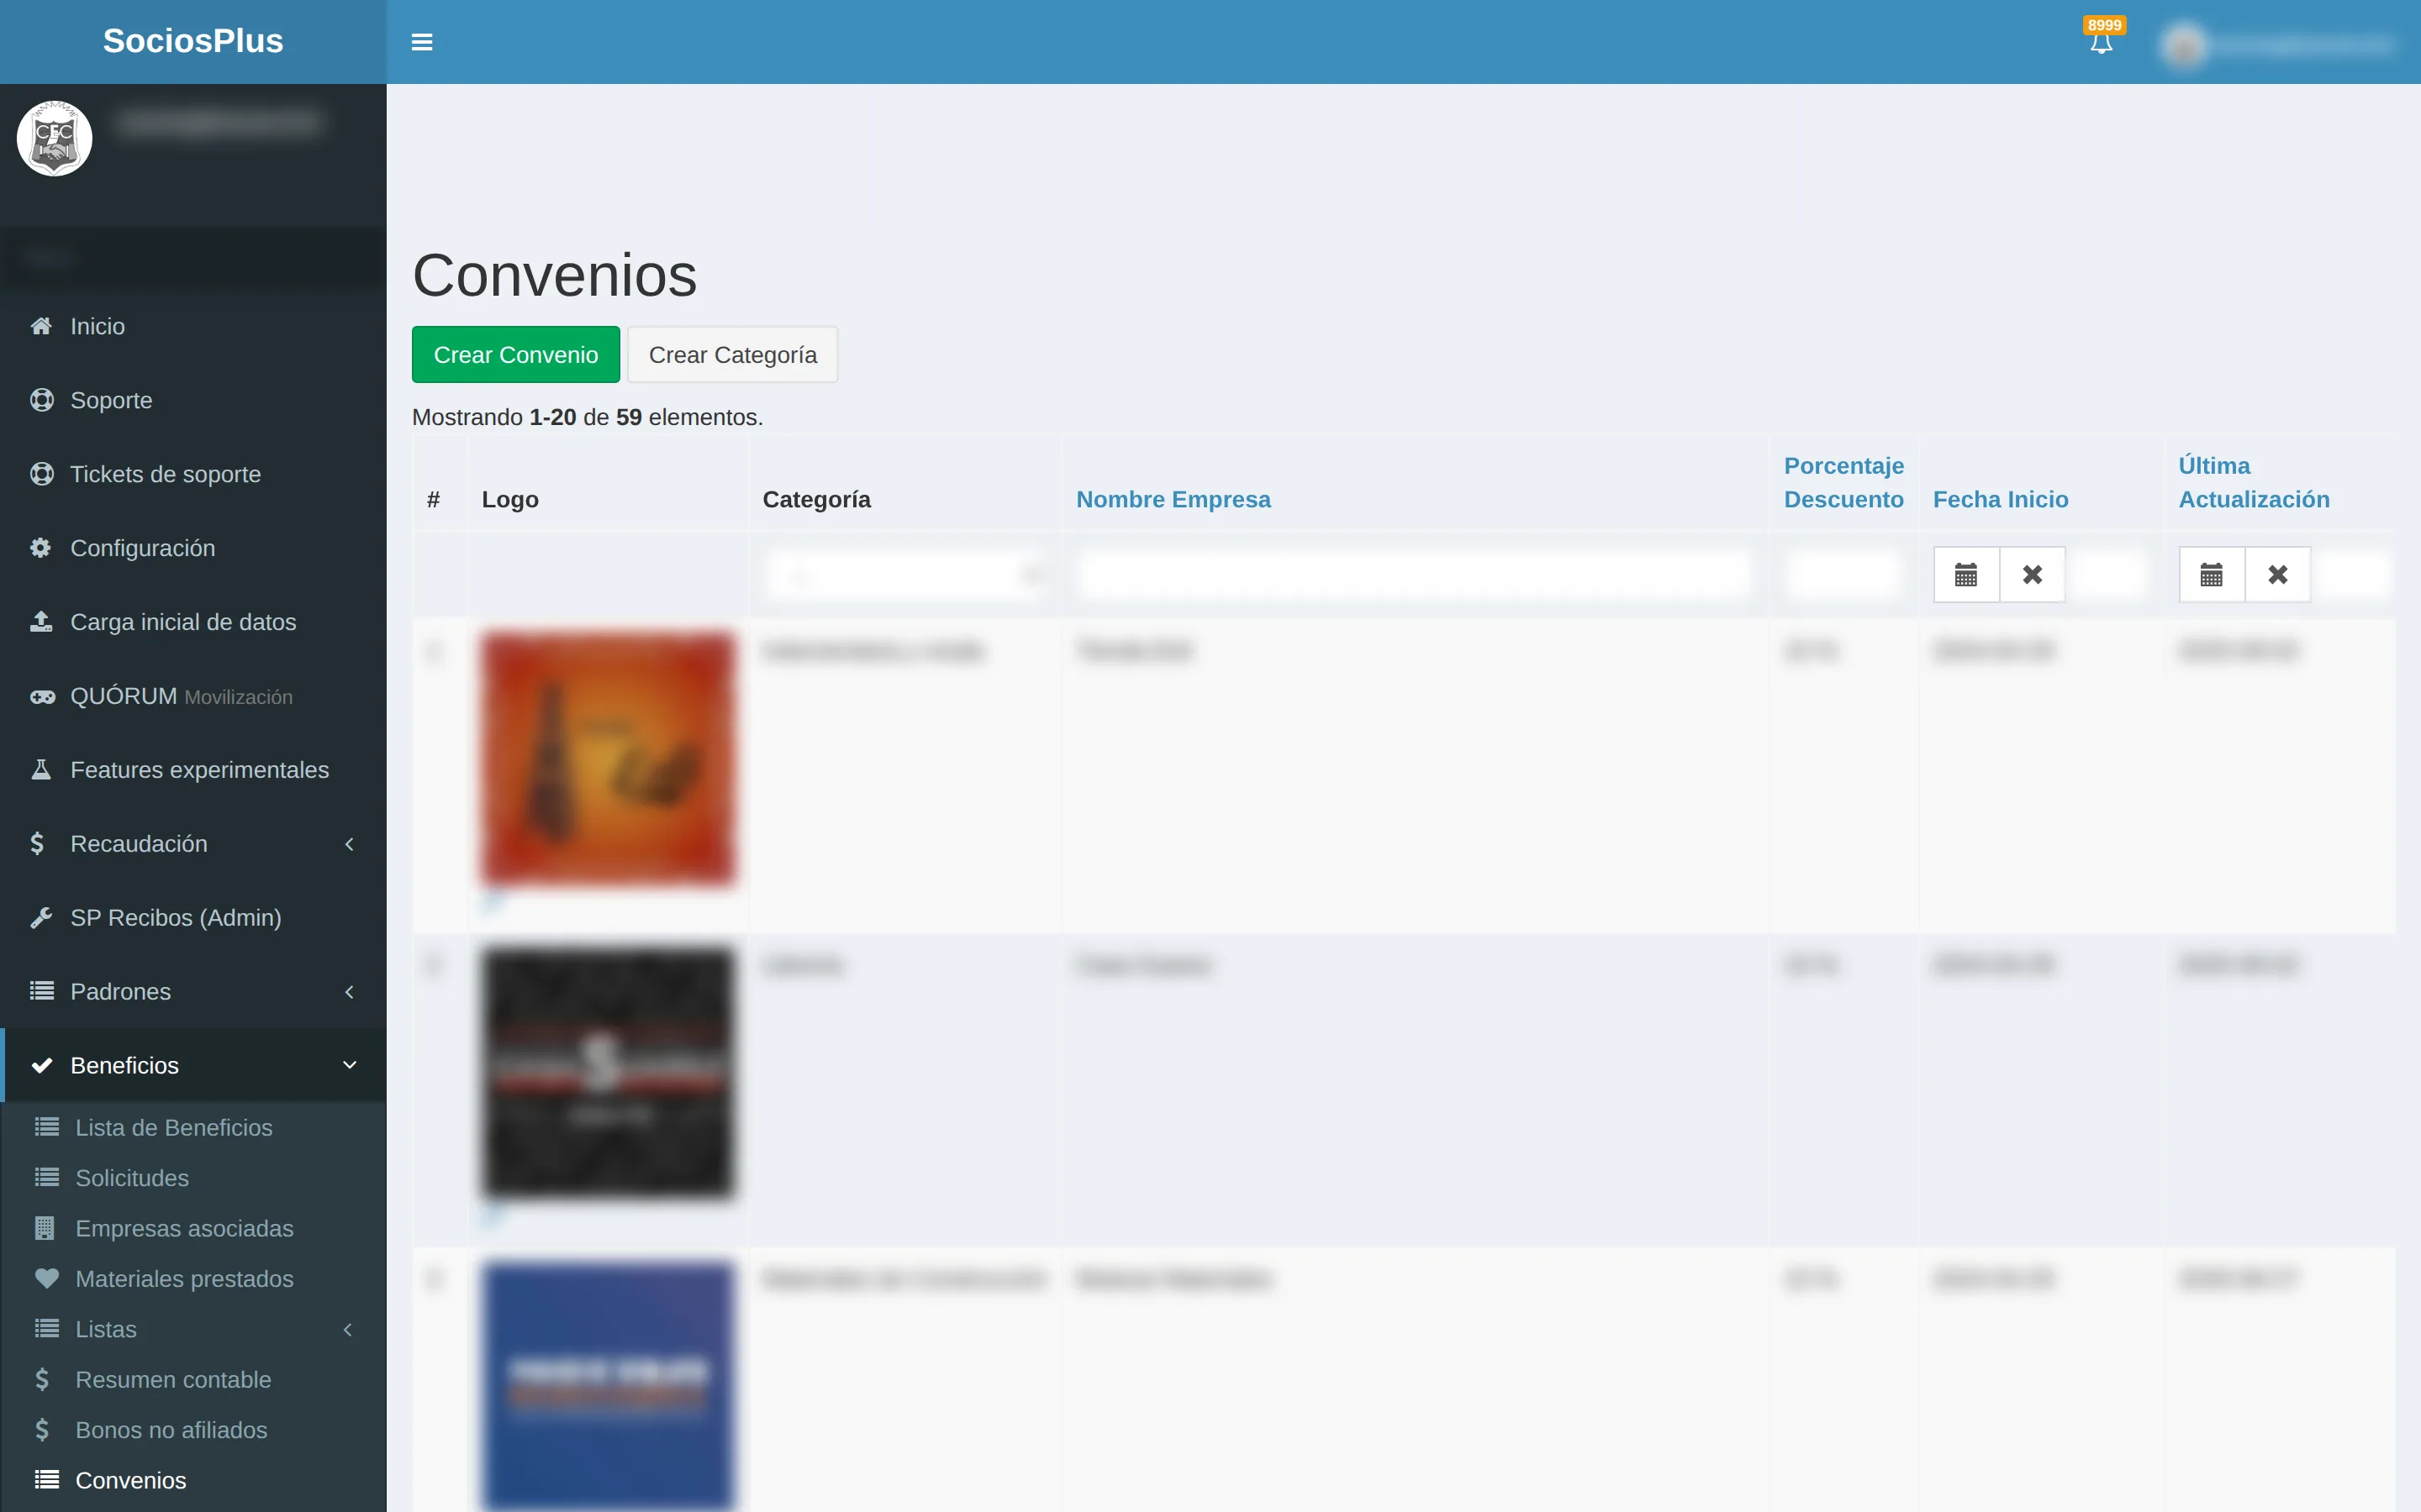Click the gear icon beside Configuración
The height and width of the screenshot is (1512, 2421).
[x=41, y=548]
